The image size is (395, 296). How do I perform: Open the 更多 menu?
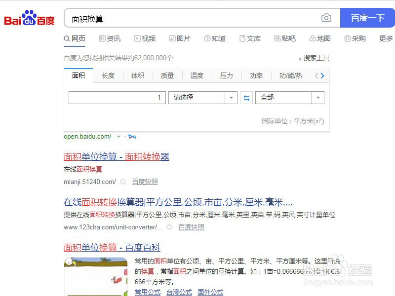386,38
